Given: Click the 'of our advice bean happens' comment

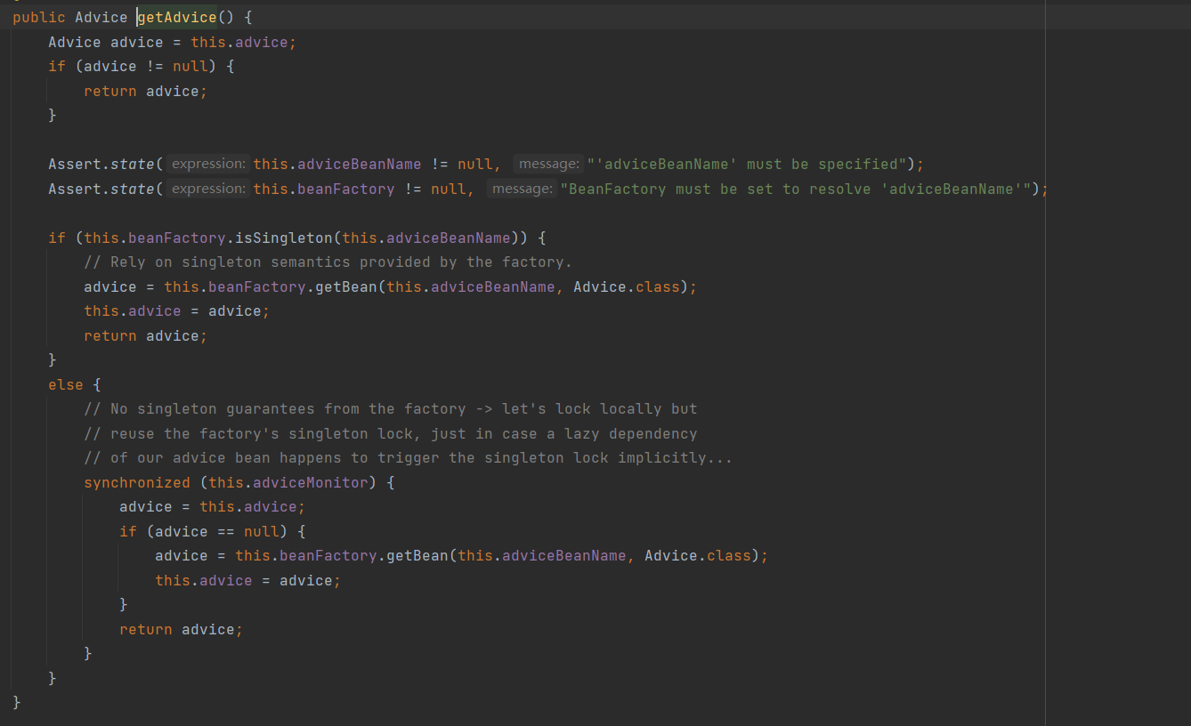Looking at the screenshot, I should click(408, 458).
